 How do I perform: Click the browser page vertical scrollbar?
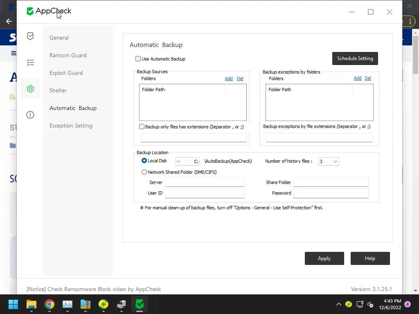(x=415, y=55)
